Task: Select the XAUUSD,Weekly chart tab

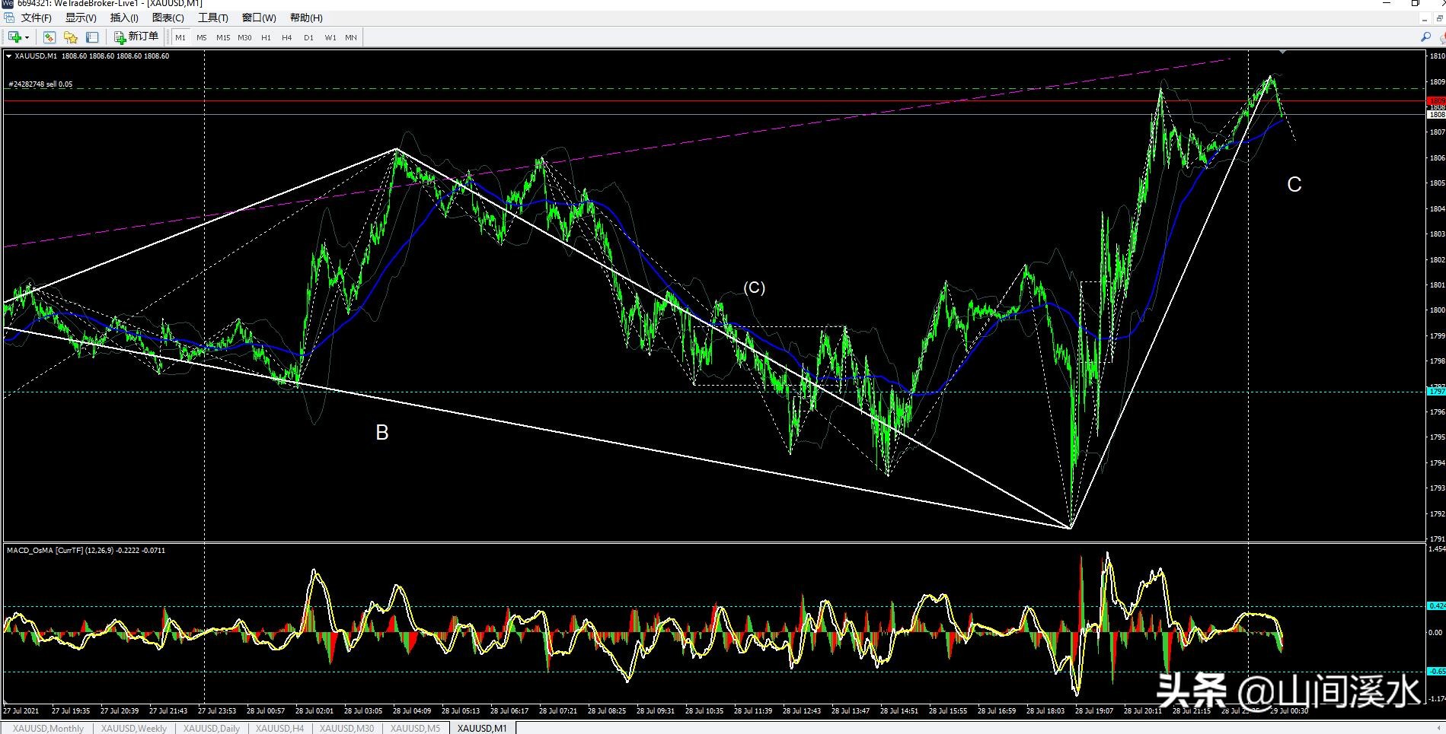Action: click(x=134, y=728)
